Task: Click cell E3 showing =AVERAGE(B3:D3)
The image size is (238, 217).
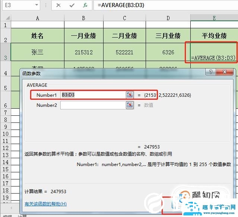Action: 213,52
